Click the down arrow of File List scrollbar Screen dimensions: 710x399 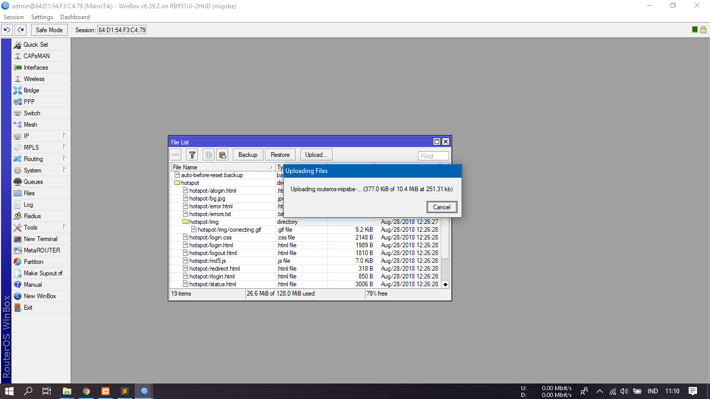click(x=445, y=284)
